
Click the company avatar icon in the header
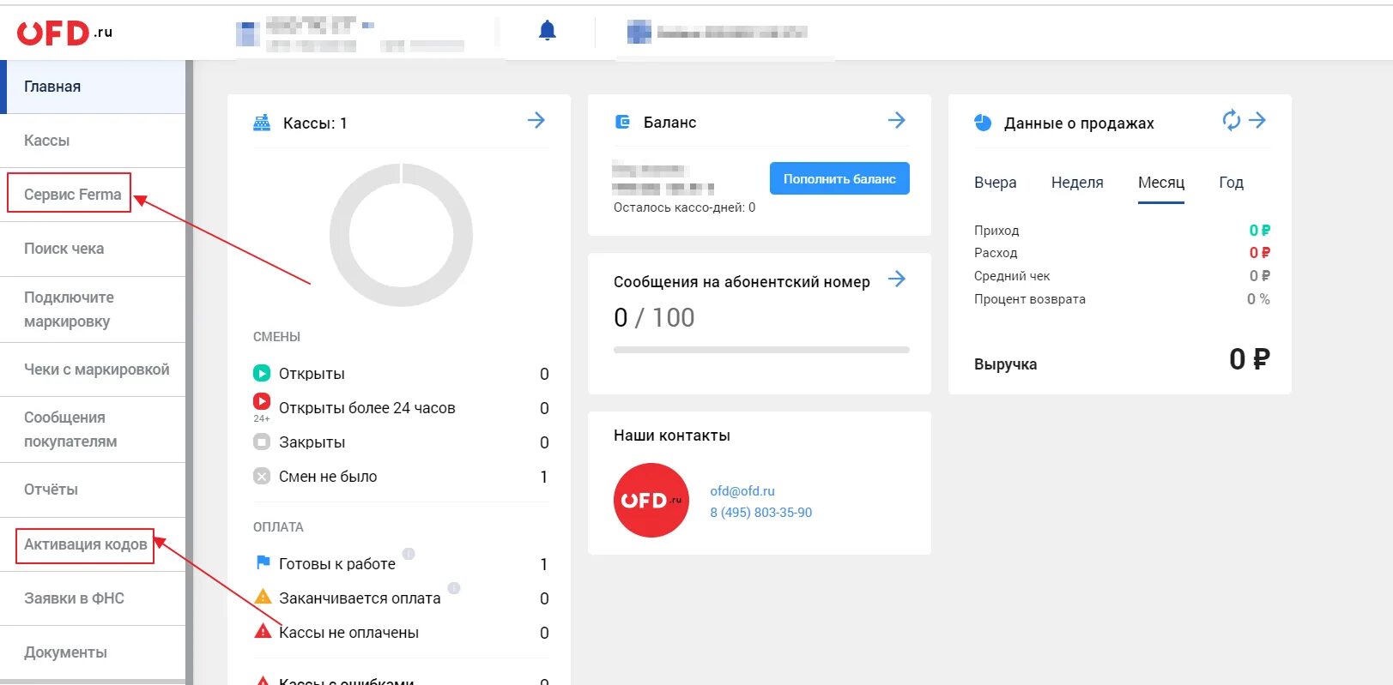tap(247, 33)
